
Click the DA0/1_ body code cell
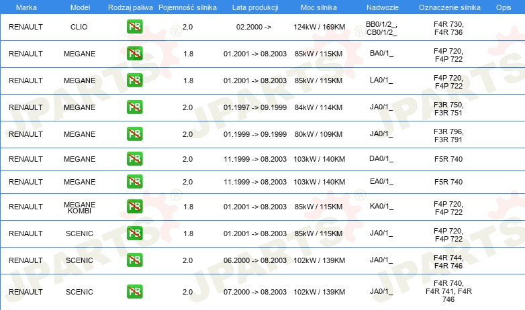381,158
